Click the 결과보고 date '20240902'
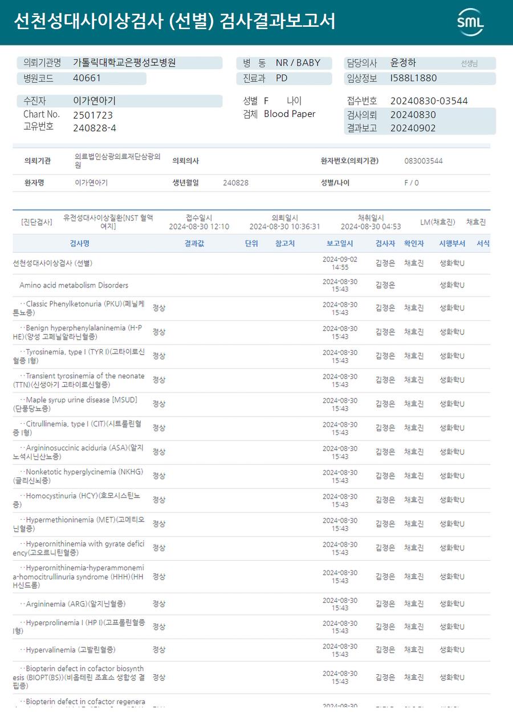 tap(413, 128)
